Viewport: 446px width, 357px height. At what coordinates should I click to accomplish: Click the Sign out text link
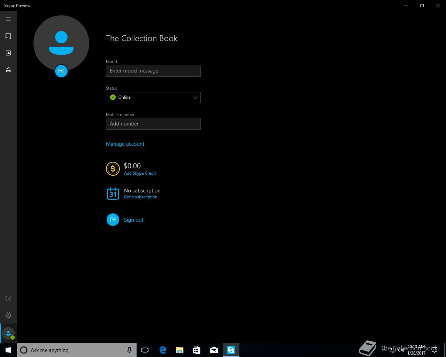pyautogui.click(x=133, y=220)
